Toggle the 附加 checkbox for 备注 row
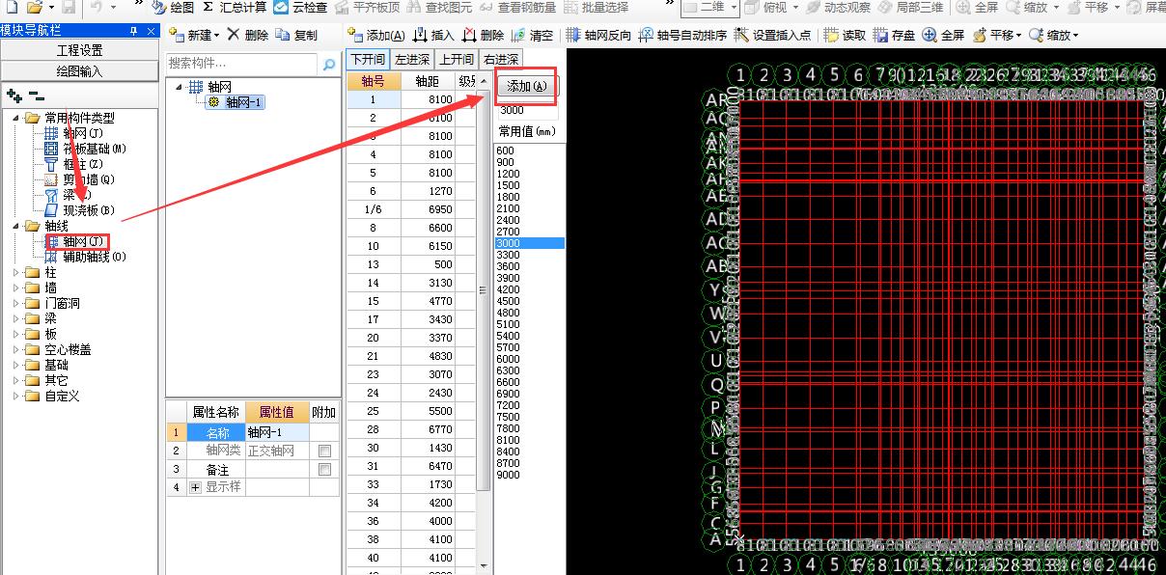This screenshot has height=575, width=1166. (324, 469)
